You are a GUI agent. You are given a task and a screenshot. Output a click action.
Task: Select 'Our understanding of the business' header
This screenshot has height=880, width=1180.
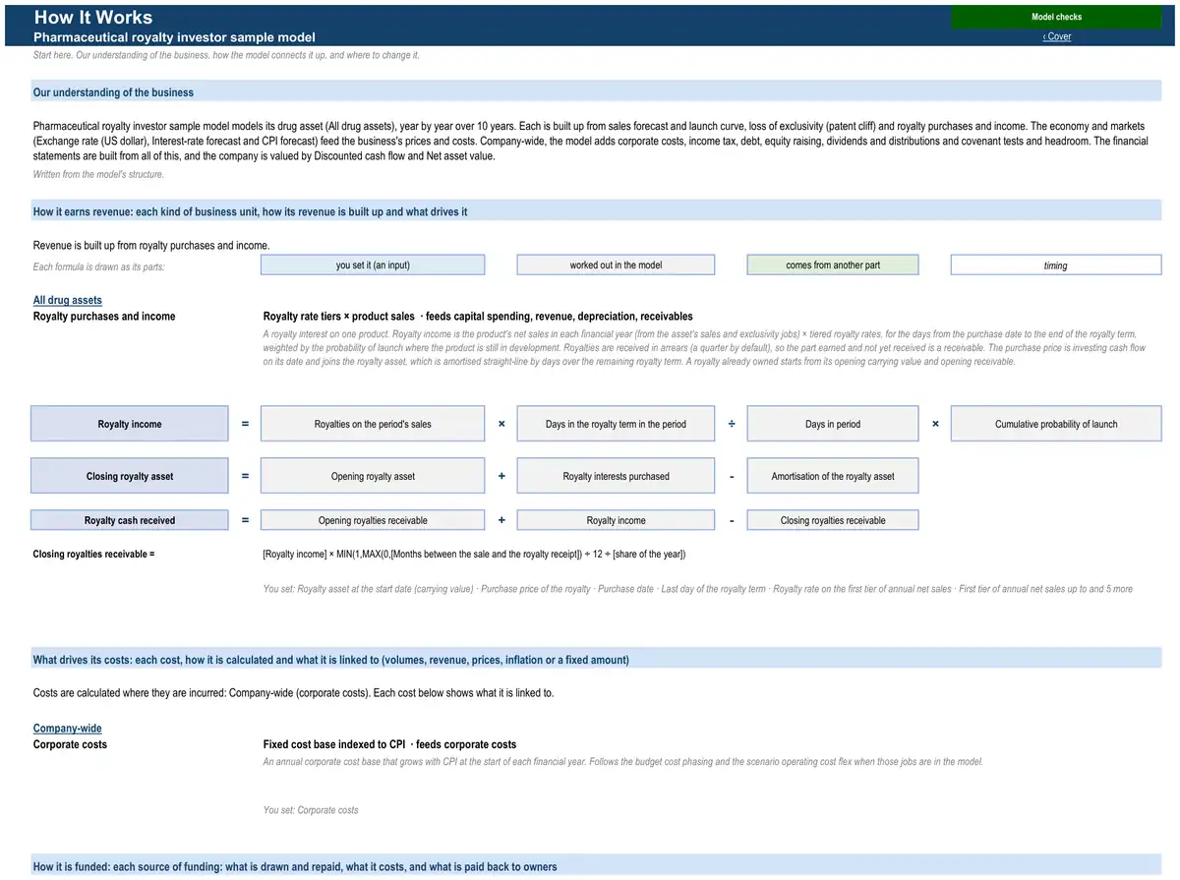click(x=597, y=92)
